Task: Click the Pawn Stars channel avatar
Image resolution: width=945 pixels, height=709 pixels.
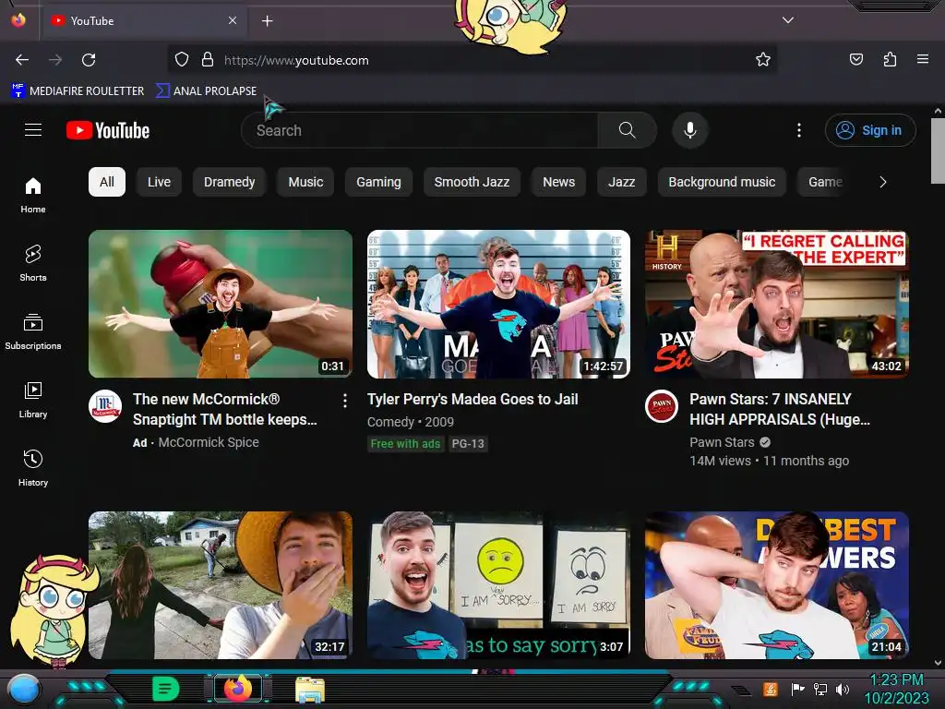Action: click(662, 406)
